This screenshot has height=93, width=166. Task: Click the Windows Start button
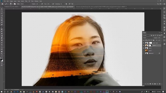2,92
